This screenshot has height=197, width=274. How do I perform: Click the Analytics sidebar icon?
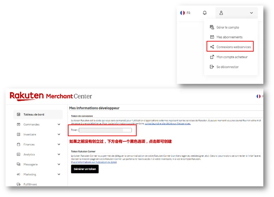(x=18, y=154)
